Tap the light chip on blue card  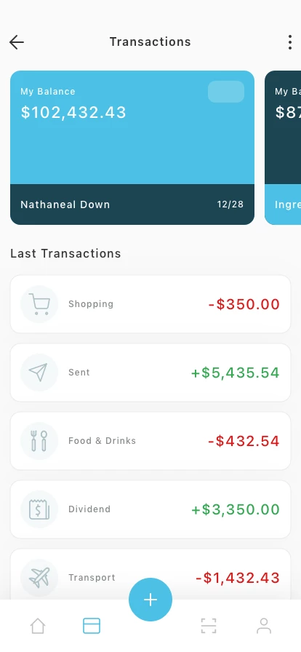(225, 92)
